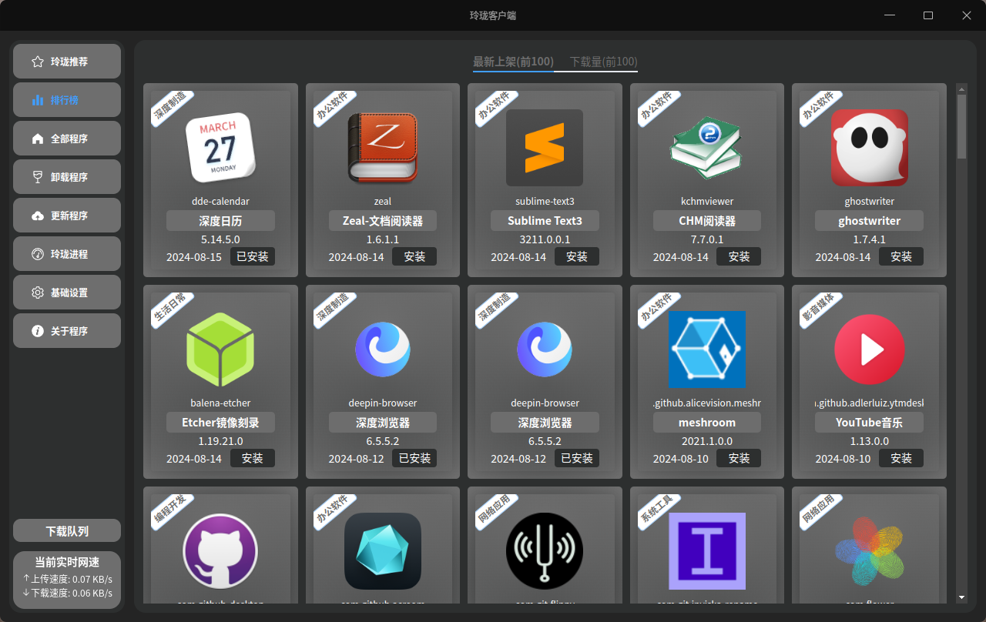Click the balena-etcher green cube icon
Image resolution: width=986 pixels, height=622 pixels.
coord(220,349)
